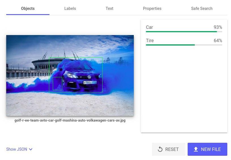231x160 pixels.
Task: Click the RESET button
Action: (168, 149)
